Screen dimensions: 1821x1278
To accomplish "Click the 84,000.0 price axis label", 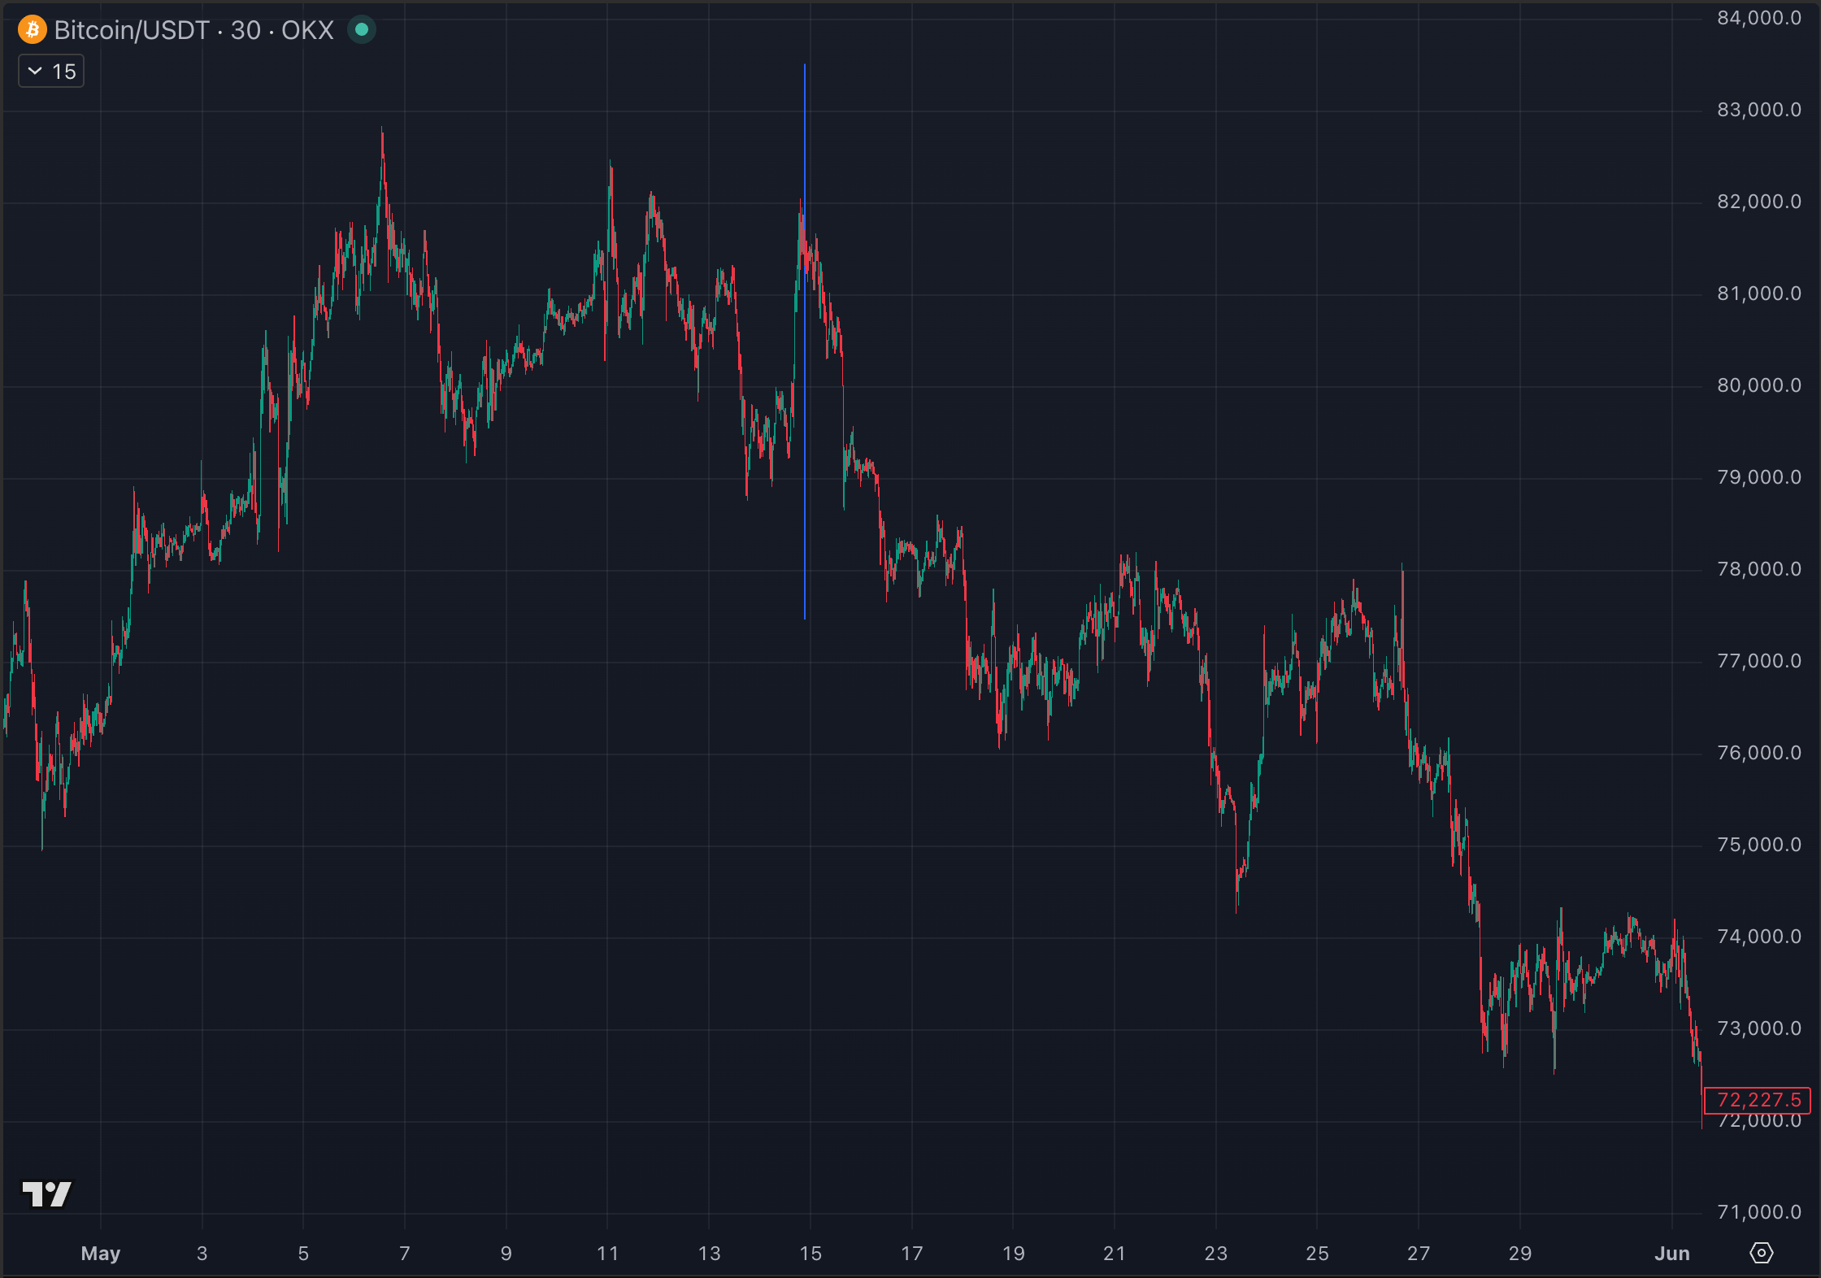I will click(1759, 18).
